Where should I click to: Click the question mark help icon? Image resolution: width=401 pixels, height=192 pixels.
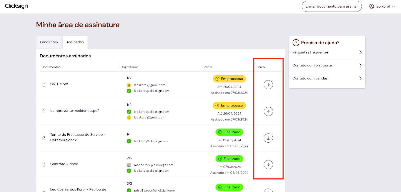click(x=296, y=43)
